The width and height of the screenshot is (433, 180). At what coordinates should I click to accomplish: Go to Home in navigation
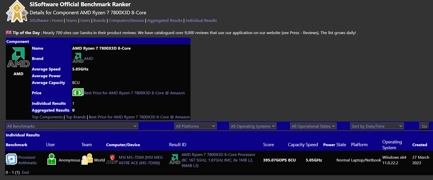pos(57,21)
